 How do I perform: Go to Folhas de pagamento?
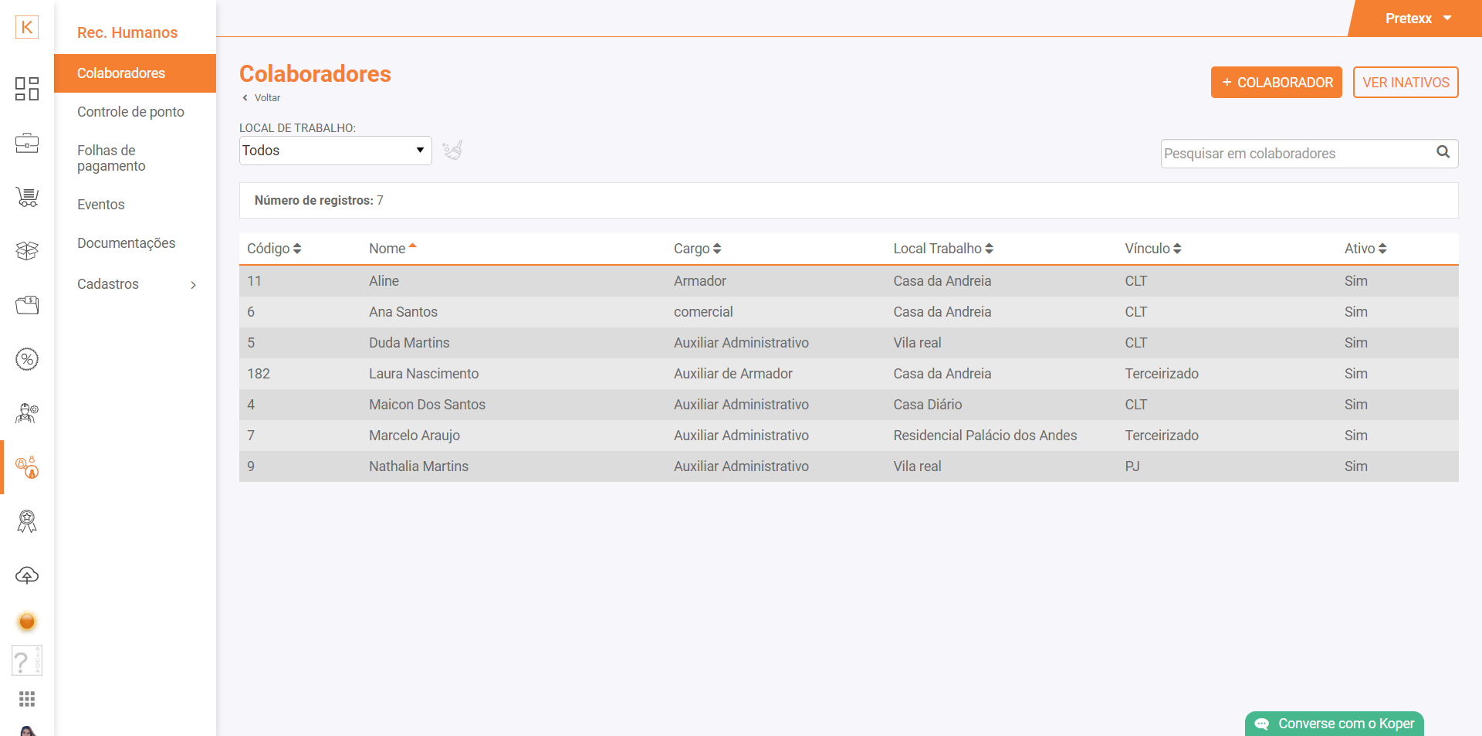(x=111, y=158)
